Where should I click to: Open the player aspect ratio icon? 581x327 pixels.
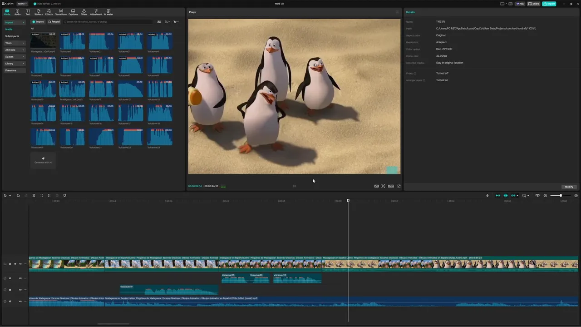[x=391, y=186]
